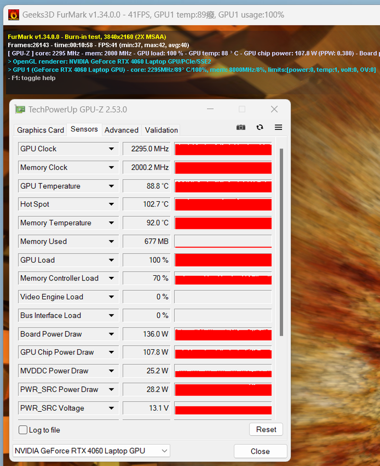The height and width of the screenshot is (466, 380).
Task: Click the 88.8 °C temperature value
Action: click(x=147, y=186)
